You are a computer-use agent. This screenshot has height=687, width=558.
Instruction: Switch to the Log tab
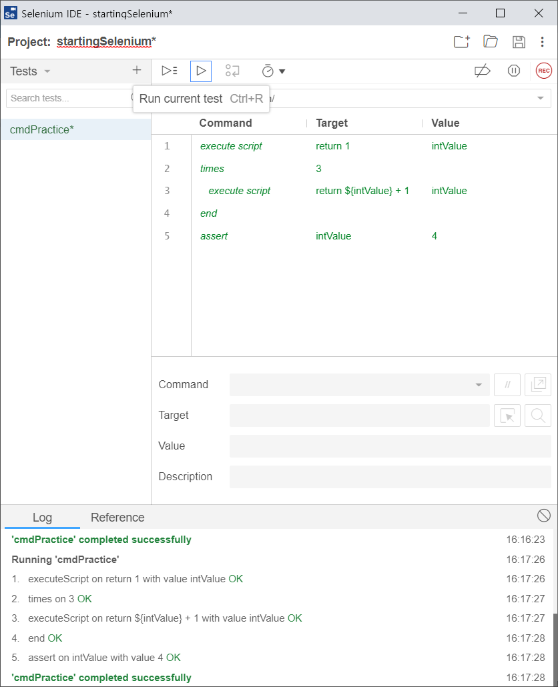pyautogui.click(x=42, y=518)
